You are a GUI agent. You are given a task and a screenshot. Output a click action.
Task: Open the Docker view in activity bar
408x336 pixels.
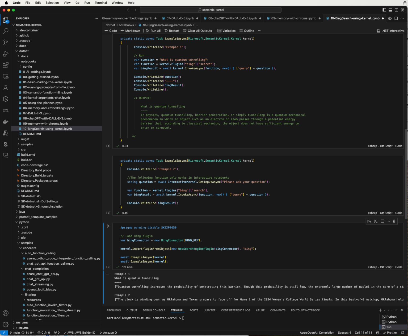pyautogui.click(x=6, y=122)
